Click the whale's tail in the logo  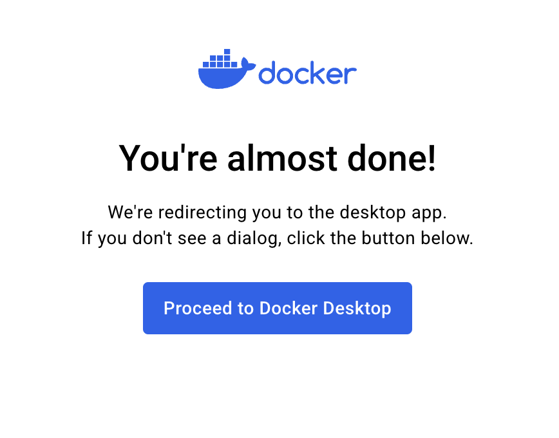(x=248, y=64)
